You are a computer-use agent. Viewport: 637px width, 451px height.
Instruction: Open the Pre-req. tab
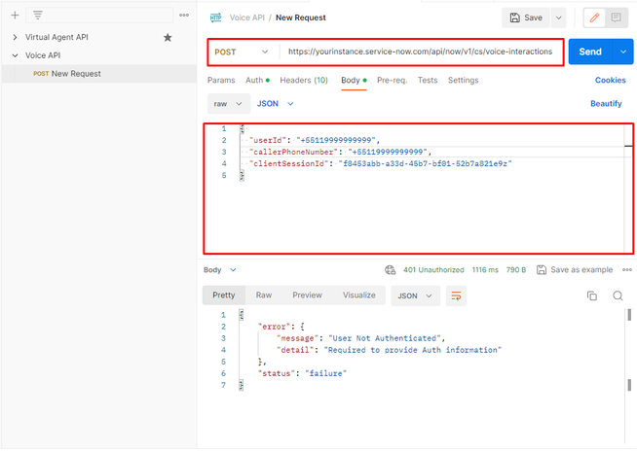click(392, 81)
